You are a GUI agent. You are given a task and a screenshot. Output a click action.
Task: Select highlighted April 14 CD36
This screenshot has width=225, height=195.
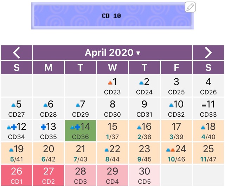pos(81,130)
